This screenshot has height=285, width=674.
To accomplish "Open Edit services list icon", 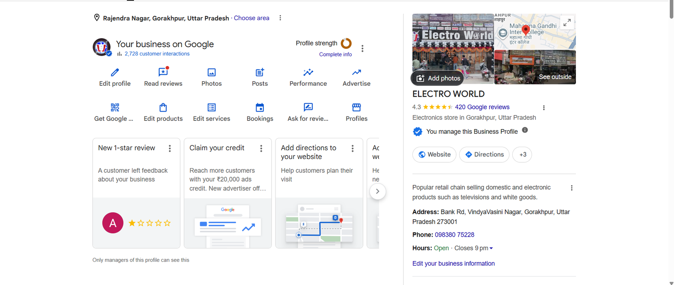I will 211,107.
